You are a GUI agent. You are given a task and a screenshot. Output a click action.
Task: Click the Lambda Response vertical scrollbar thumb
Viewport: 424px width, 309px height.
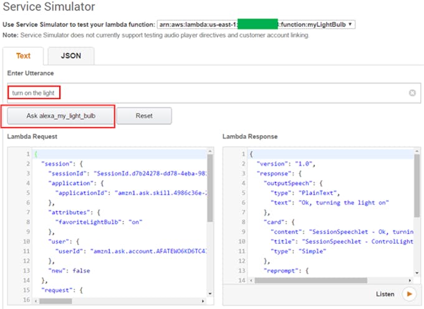click(417, 185)
